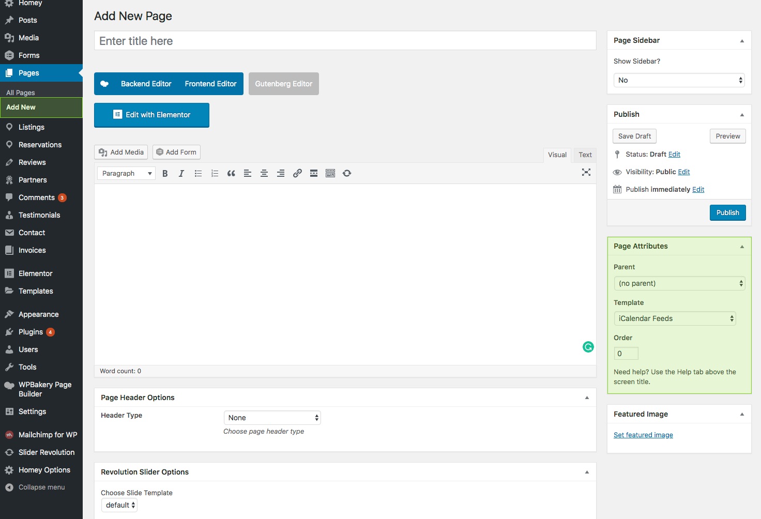Screen dimensions: 761x519
Task: Insert or edit link
Action: tap(297, 174)
